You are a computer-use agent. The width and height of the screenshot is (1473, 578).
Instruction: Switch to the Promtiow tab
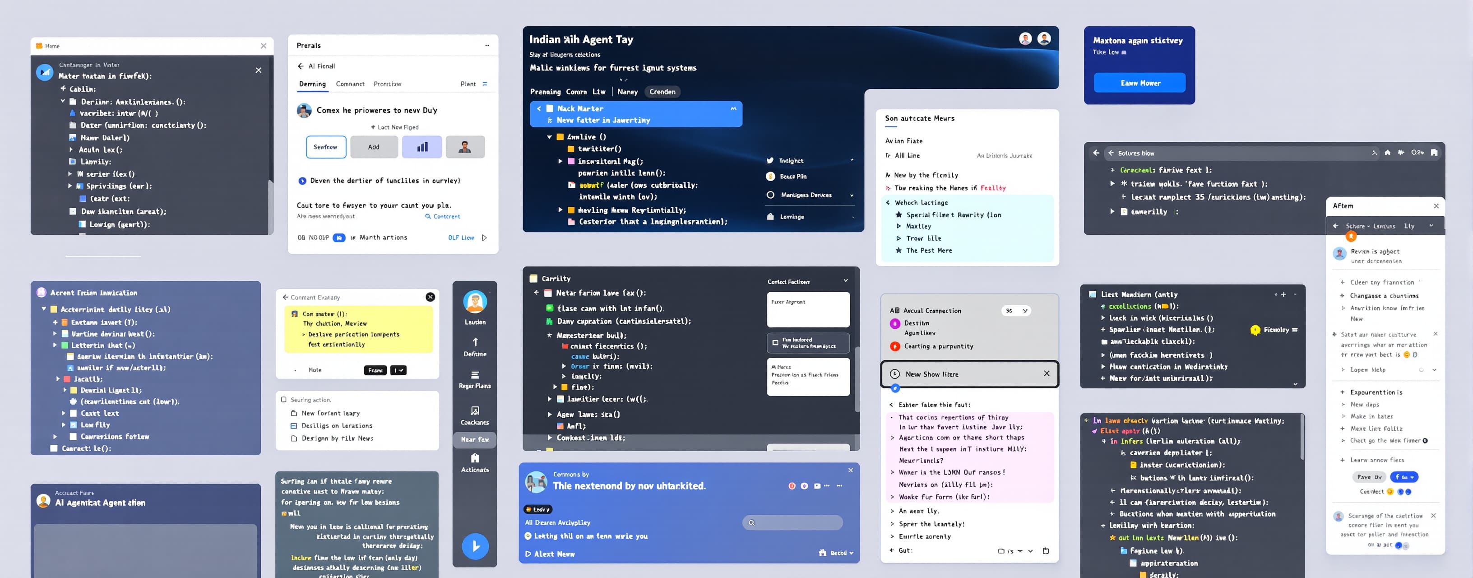click(x=387, y=84)
